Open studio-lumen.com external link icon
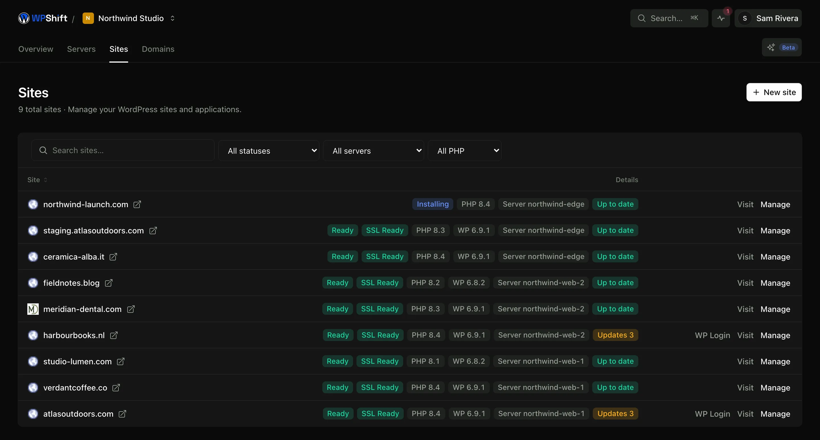Viewport: 820px width, 440px height. (x=120, y=361)
